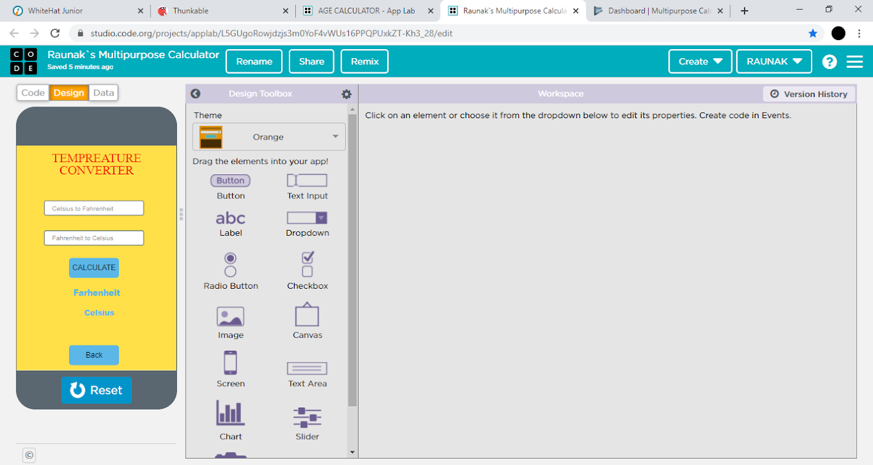Click the Share button
The width and height of the screenshot is (873, 465).
pyautogui.click(x=311, y=61)
